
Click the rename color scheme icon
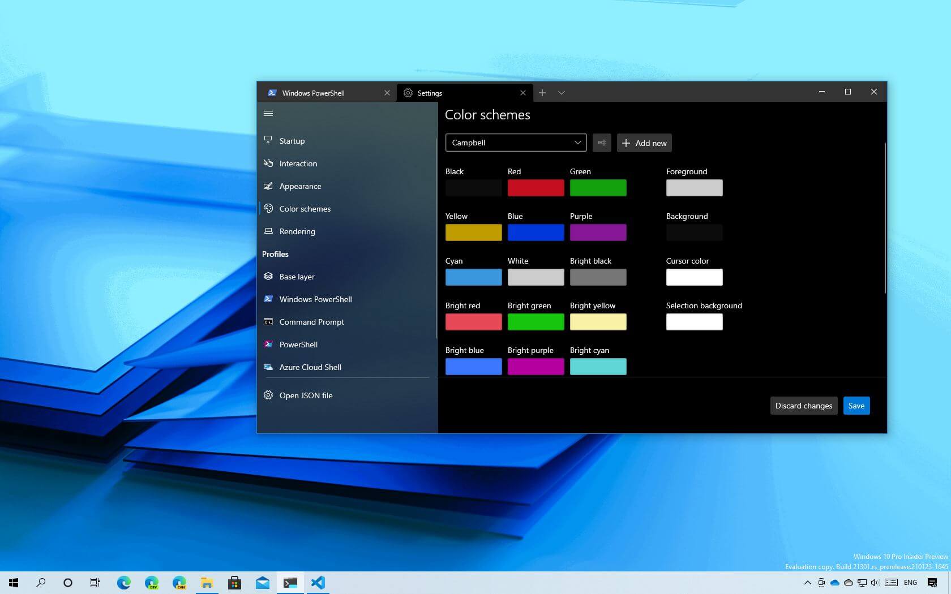tap(602, 143)
